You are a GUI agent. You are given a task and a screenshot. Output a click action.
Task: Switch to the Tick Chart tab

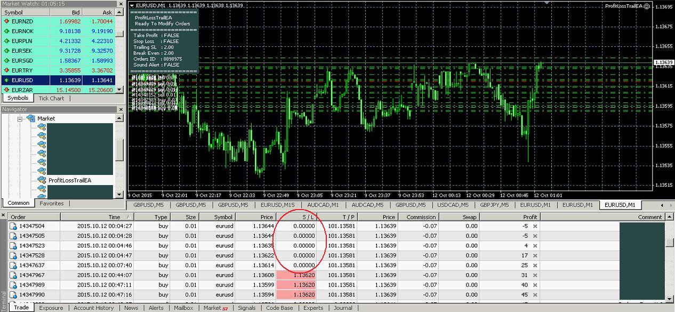point(51,98)
